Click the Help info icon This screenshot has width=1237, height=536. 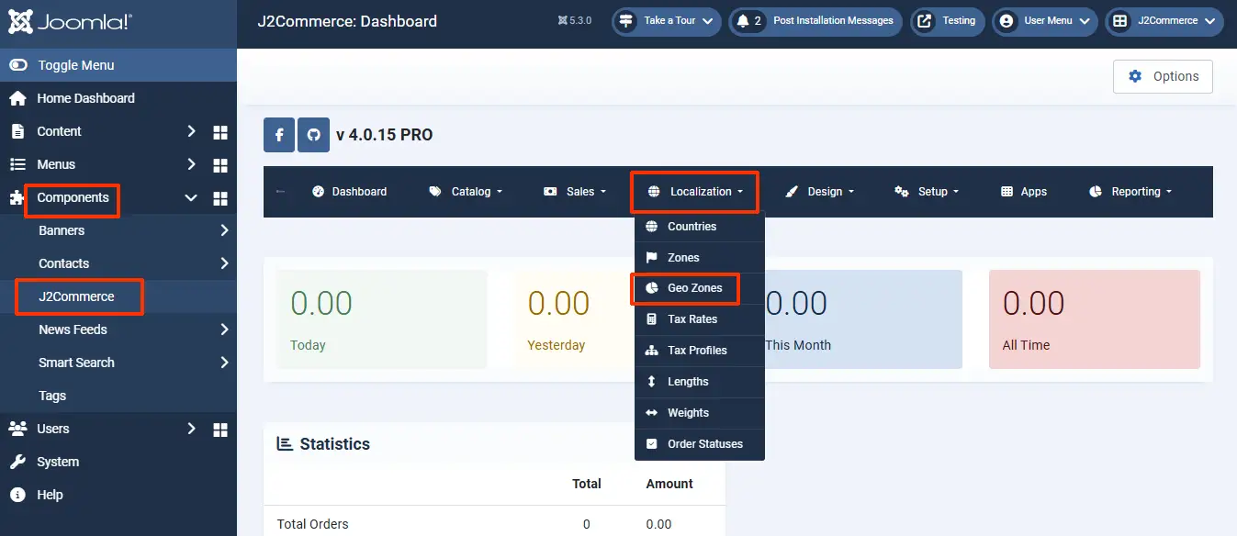(17, 495)
